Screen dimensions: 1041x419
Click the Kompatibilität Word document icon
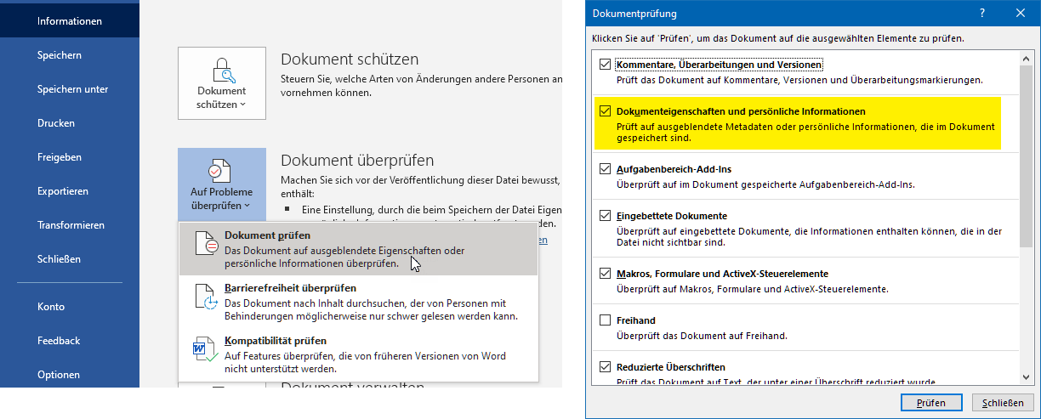point(206,348)
